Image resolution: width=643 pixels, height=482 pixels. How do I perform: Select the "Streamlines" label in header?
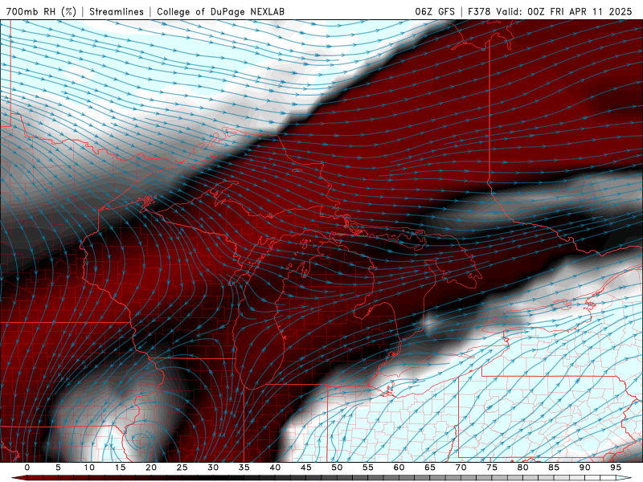pos(117,11)
